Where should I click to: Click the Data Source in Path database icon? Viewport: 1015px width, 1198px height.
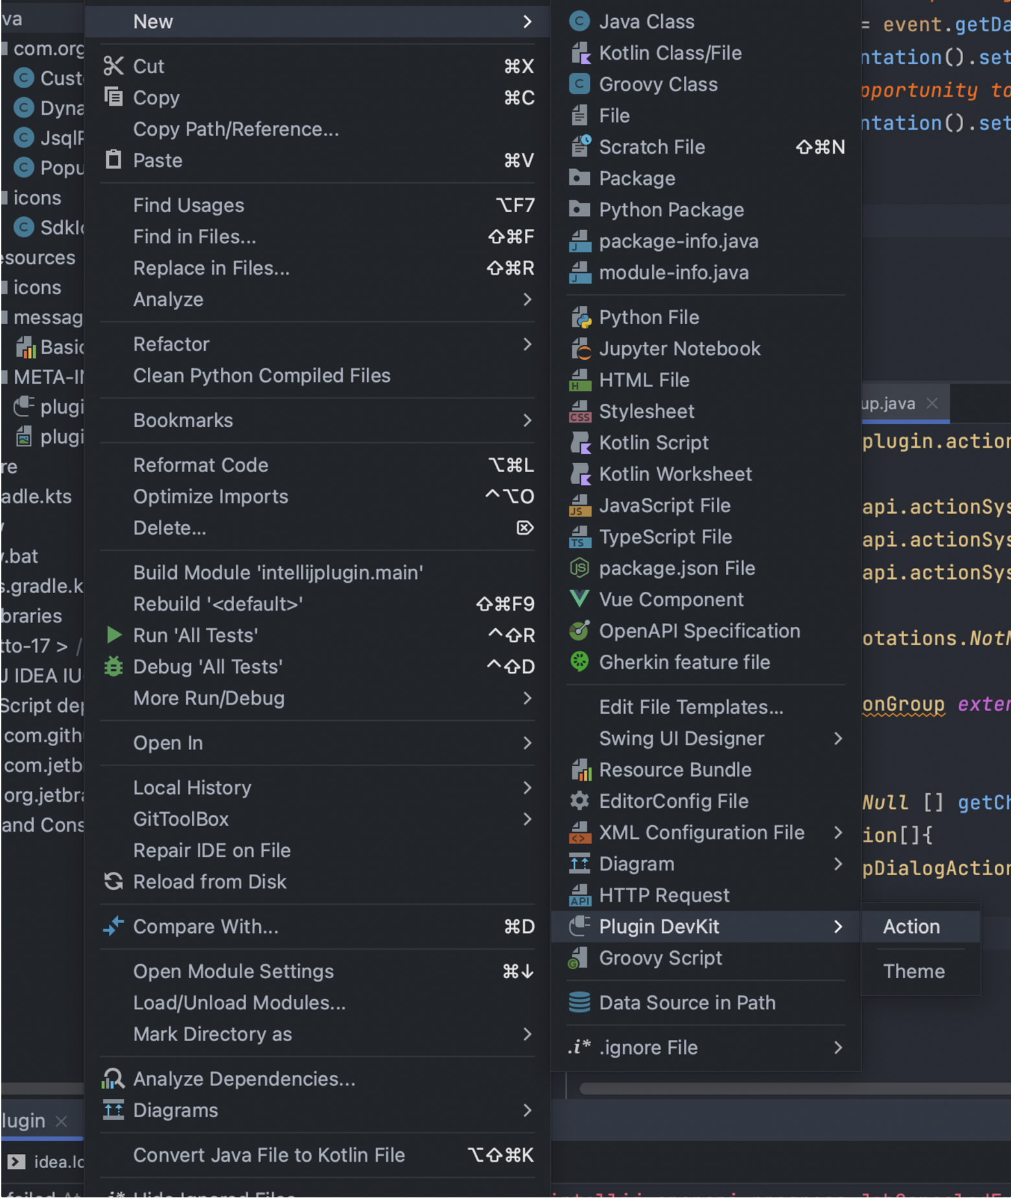tap(581, 1003)
